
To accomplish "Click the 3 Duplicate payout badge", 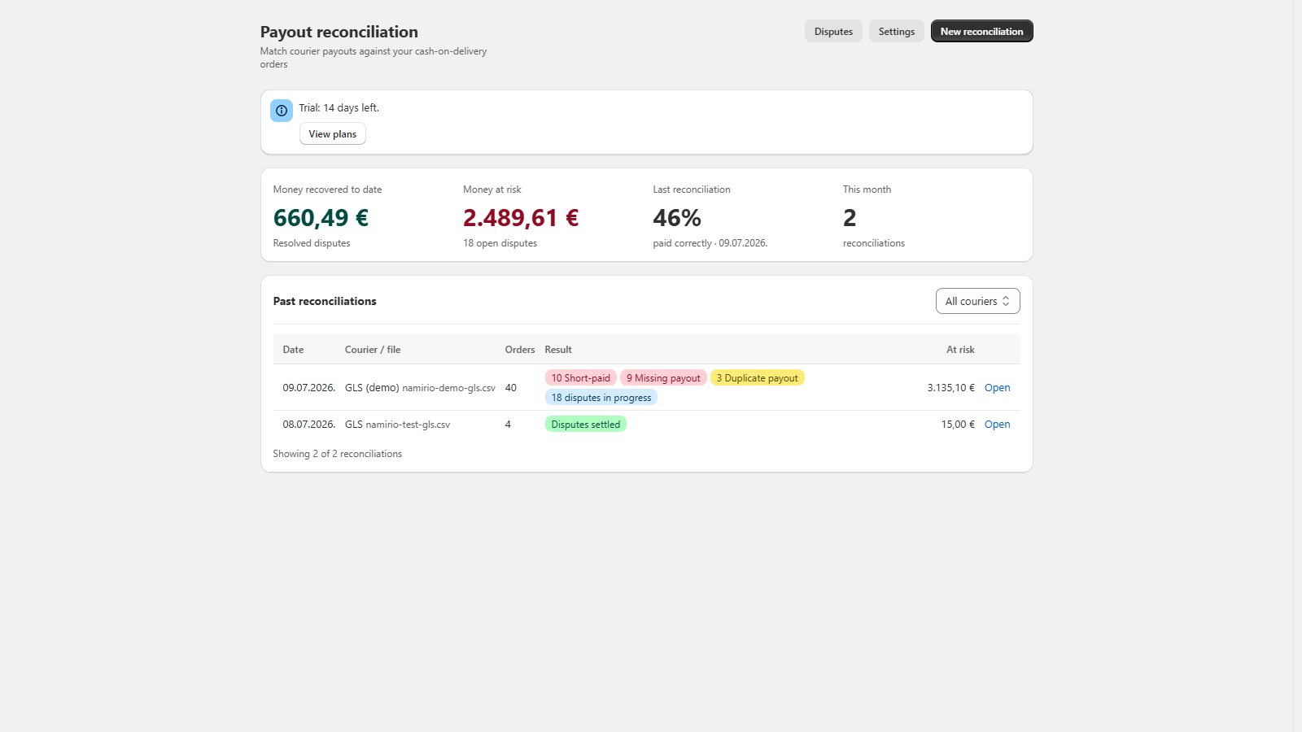I will coord(757,378).
